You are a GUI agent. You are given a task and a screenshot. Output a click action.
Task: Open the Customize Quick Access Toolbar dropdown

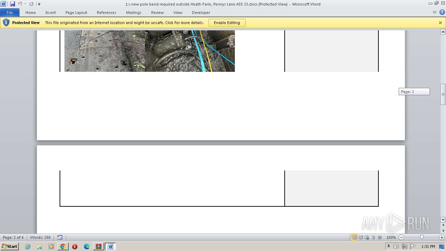39,4
